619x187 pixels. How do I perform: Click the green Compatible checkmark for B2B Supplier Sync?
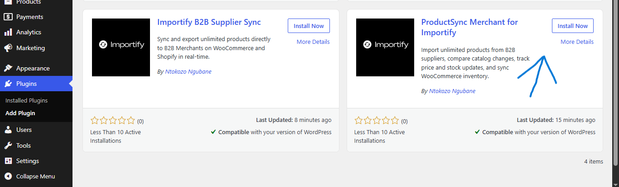(213, 132)
